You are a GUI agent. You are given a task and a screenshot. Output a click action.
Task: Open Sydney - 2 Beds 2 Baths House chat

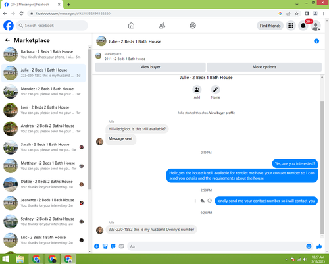coord(43,221)
